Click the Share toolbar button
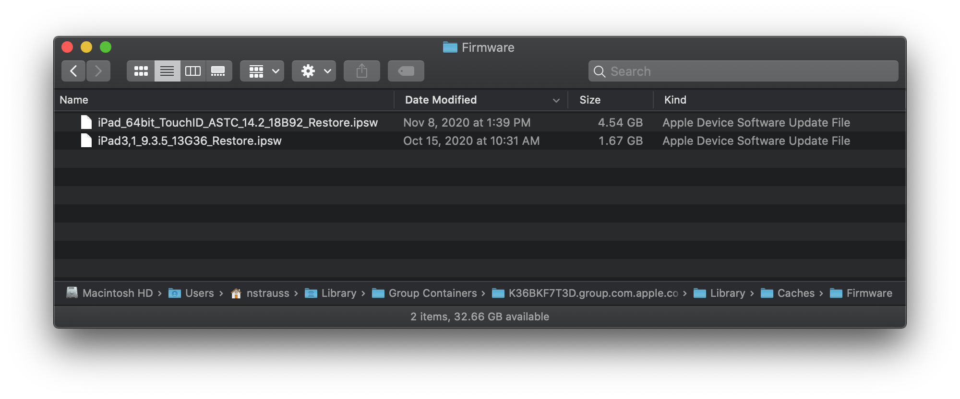Viewport: 960px width, 399px height. pos(362,71)
